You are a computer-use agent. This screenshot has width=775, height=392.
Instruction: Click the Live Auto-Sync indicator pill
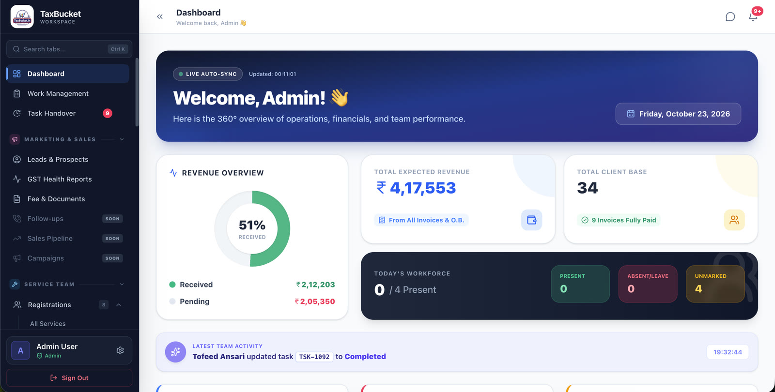tap(208, 74)
